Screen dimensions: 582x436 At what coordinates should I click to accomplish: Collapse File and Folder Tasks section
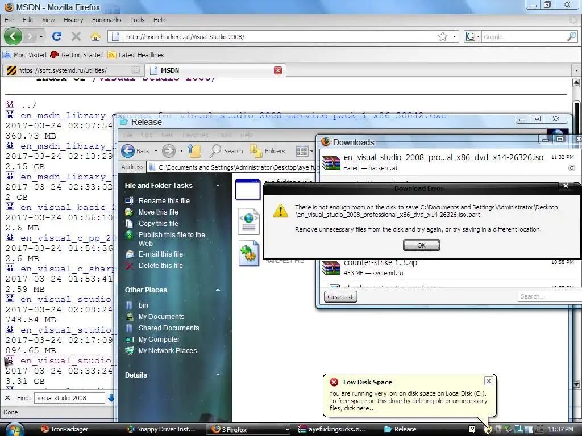point(218,186)
